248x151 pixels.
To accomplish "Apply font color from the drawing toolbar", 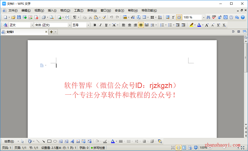I will tap(113, 141).
